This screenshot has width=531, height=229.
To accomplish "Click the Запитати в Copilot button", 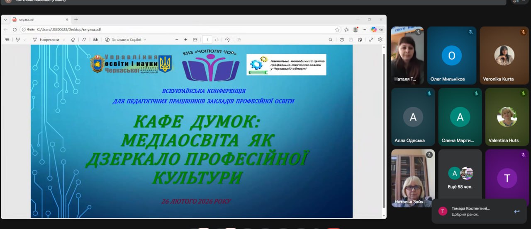I will pos(125,40).
